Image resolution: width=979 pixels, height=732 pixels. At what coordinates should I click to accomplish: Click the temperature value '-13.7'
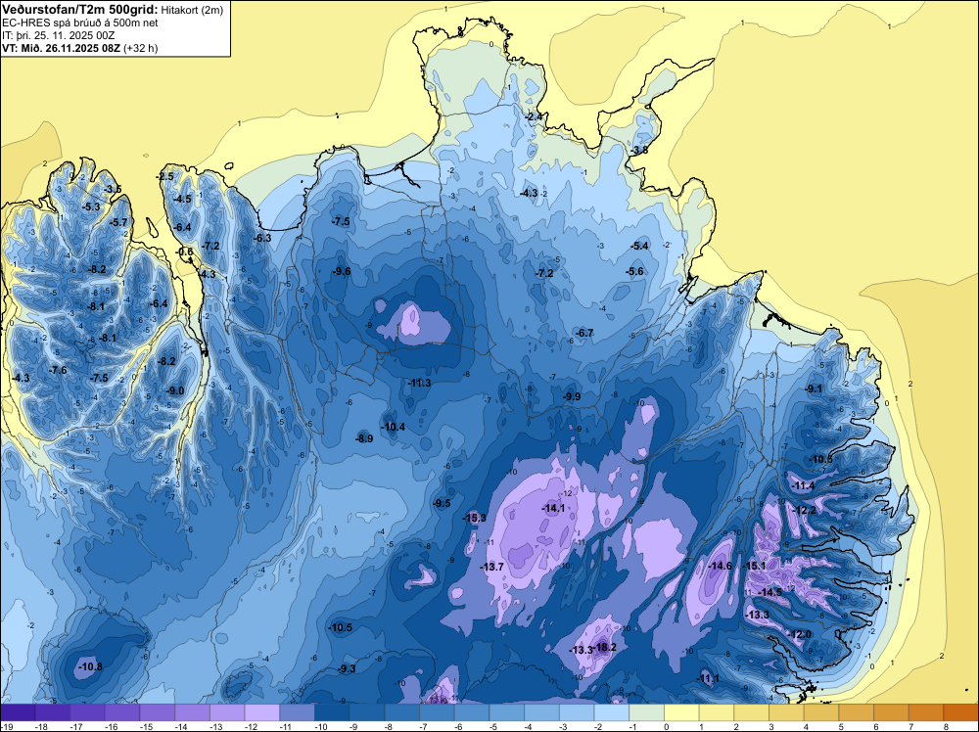pyautogui.click(x=492, y=567)
